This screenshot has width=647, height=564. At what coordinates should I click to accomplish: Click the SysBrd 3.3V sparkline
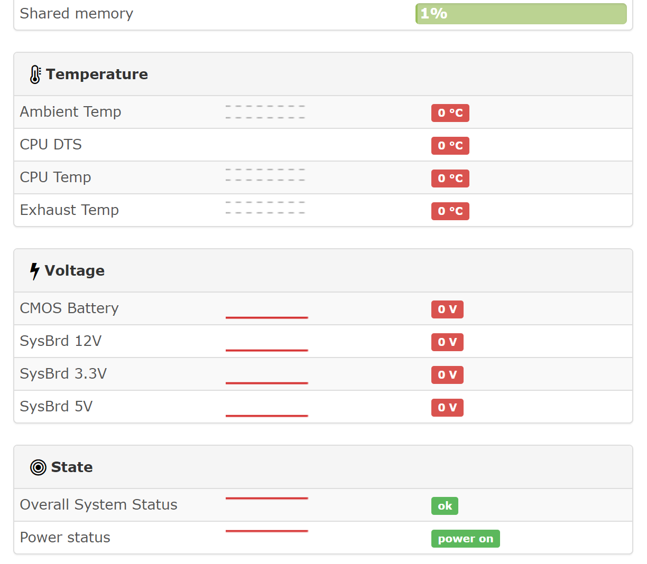267,382
